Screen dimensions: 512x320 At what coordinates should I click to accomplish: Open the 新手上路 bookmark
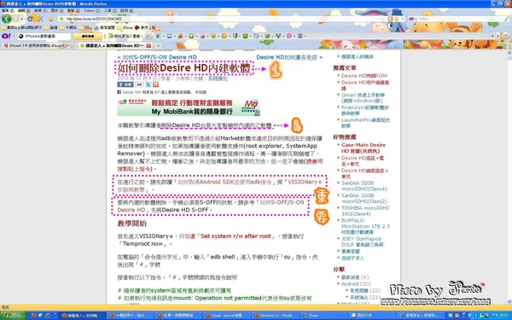[145, 28]
